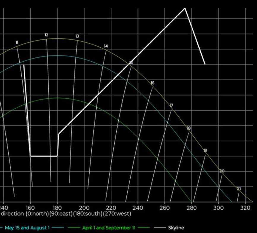257x233 pixels.
Task: Select the hour 20 marker label
Action: [x=222, y=171]
